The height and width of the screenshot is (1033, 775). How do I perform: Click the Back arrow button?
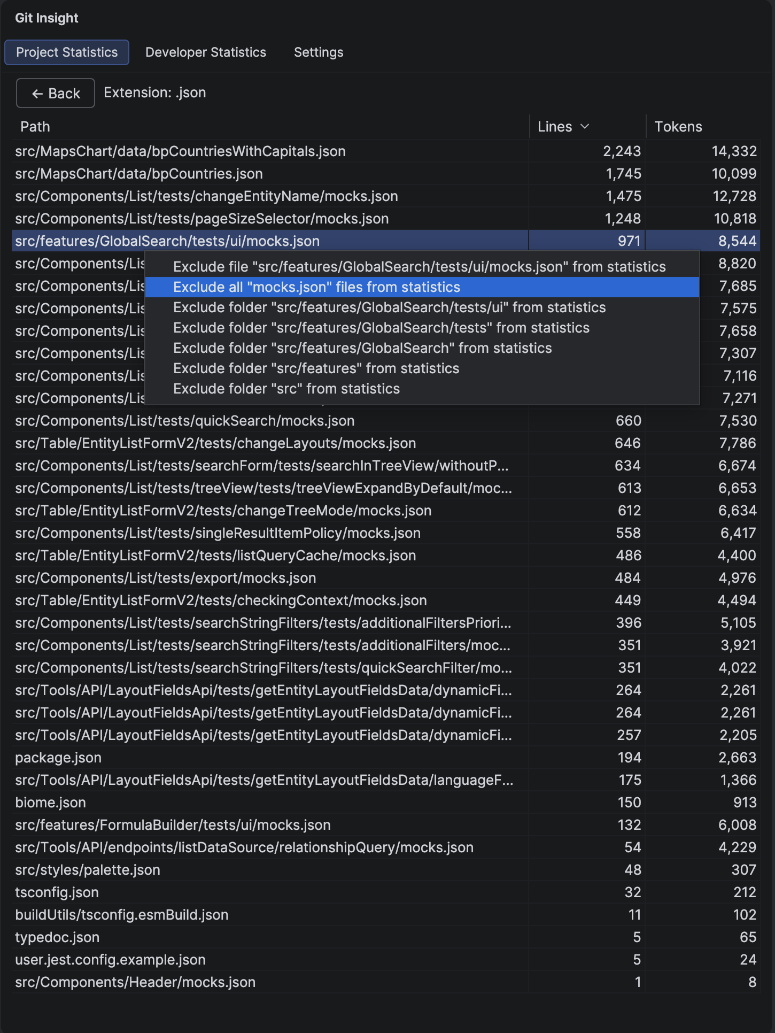(x=56, y=93)
